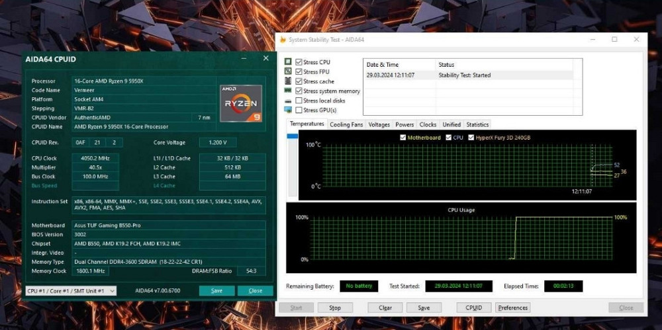The image size is (662, 330).
Task: Hide the Motherboard temperature graph line
Action: pos(403,138)
